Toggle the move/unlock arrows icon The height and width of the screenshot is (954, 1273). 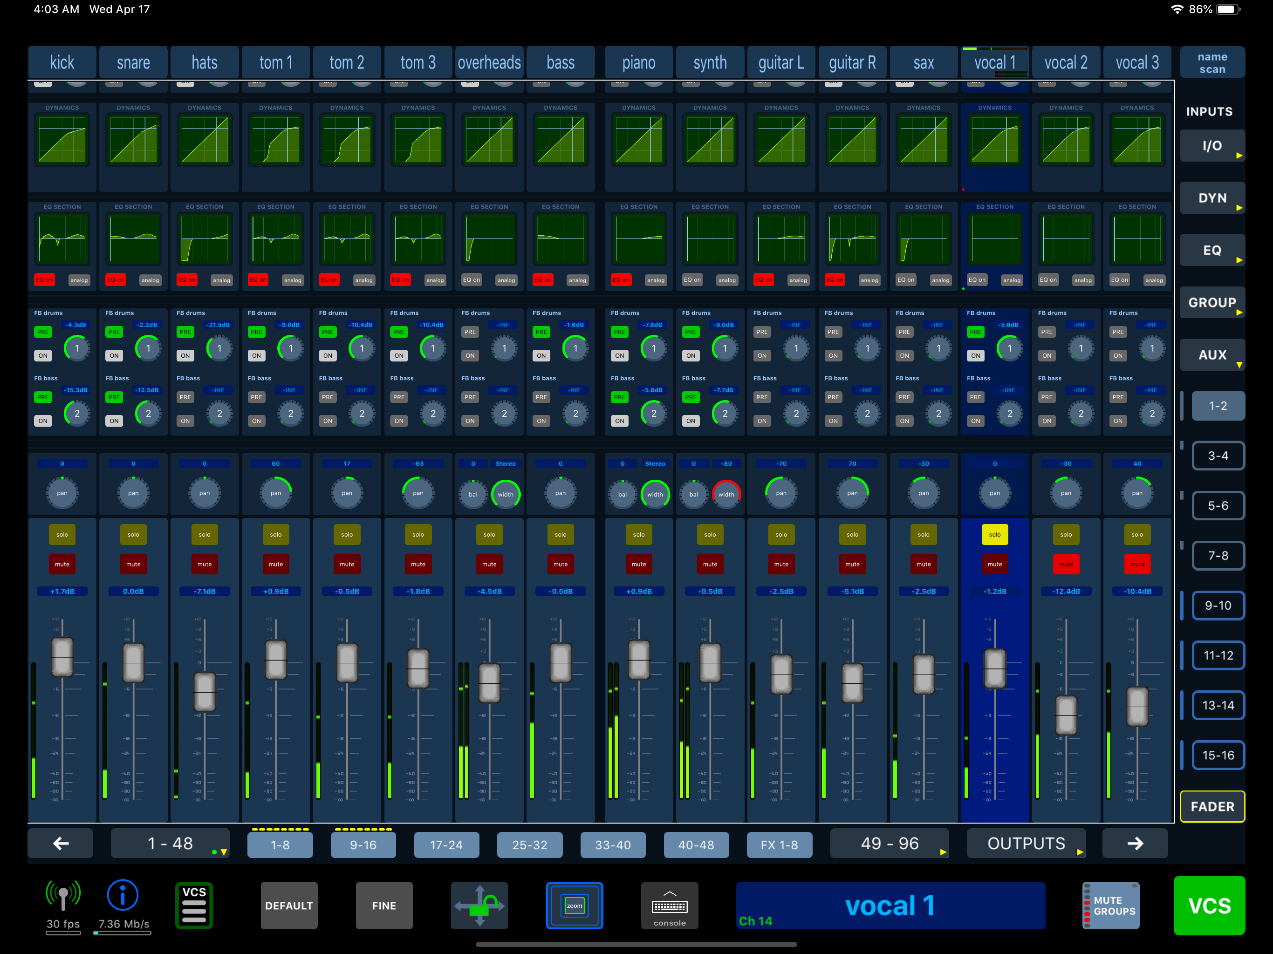click(x=479, y=905)
